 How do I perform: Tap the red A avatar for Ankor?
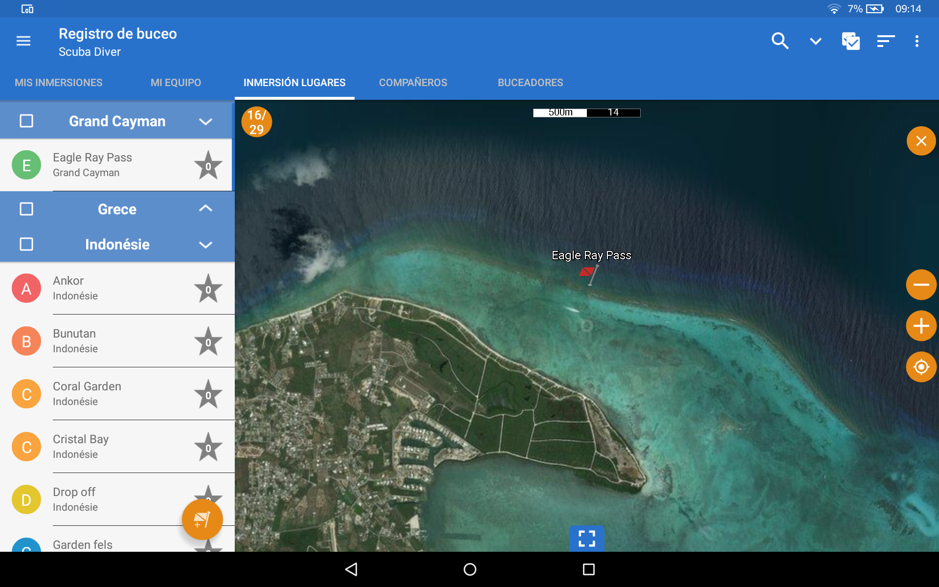tap(26, 288)
